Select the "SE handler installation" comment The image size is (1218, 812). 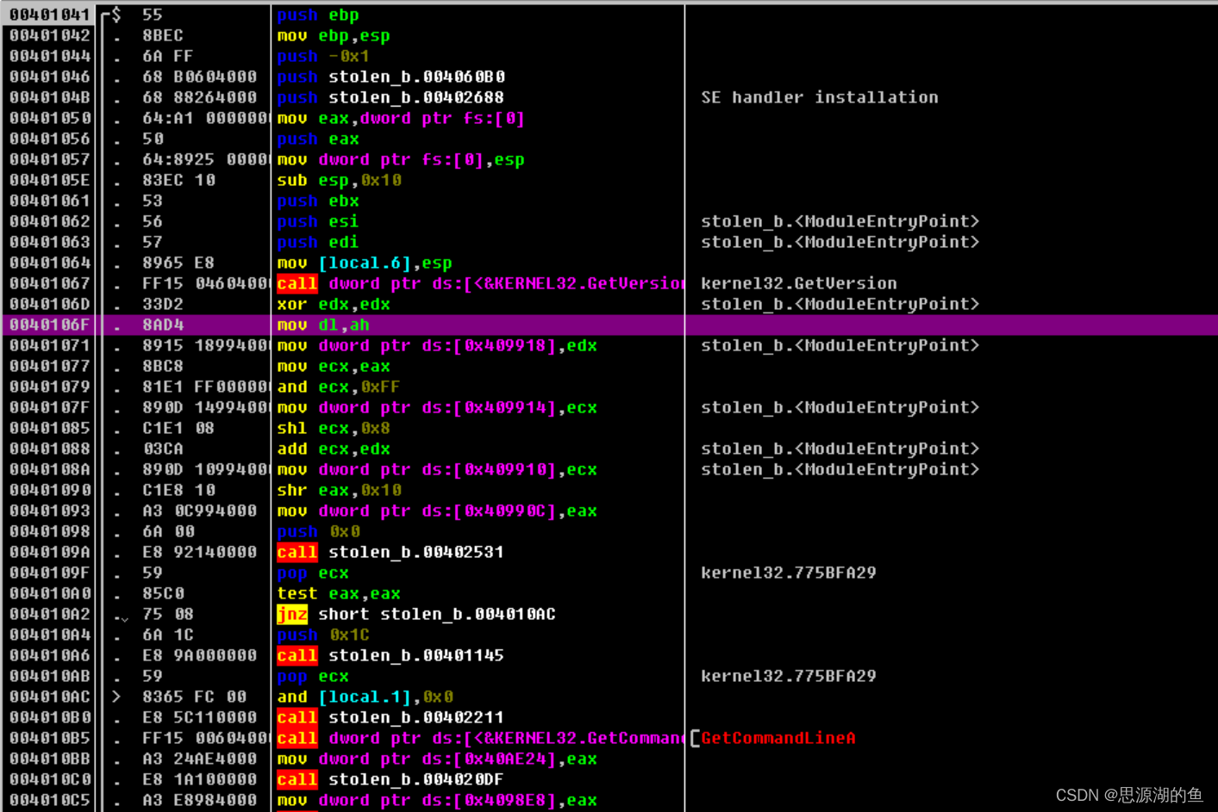coord(820,97)
